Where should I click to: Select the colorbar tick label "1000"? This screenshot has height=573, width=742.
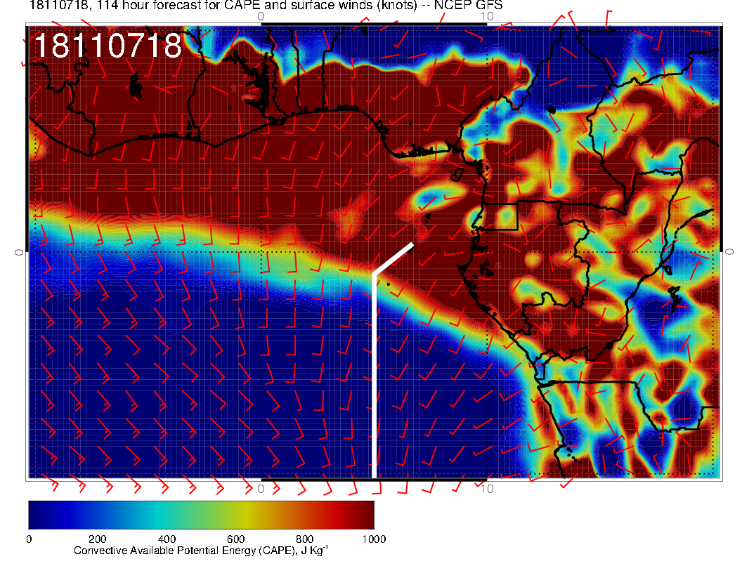pos(374,539)
